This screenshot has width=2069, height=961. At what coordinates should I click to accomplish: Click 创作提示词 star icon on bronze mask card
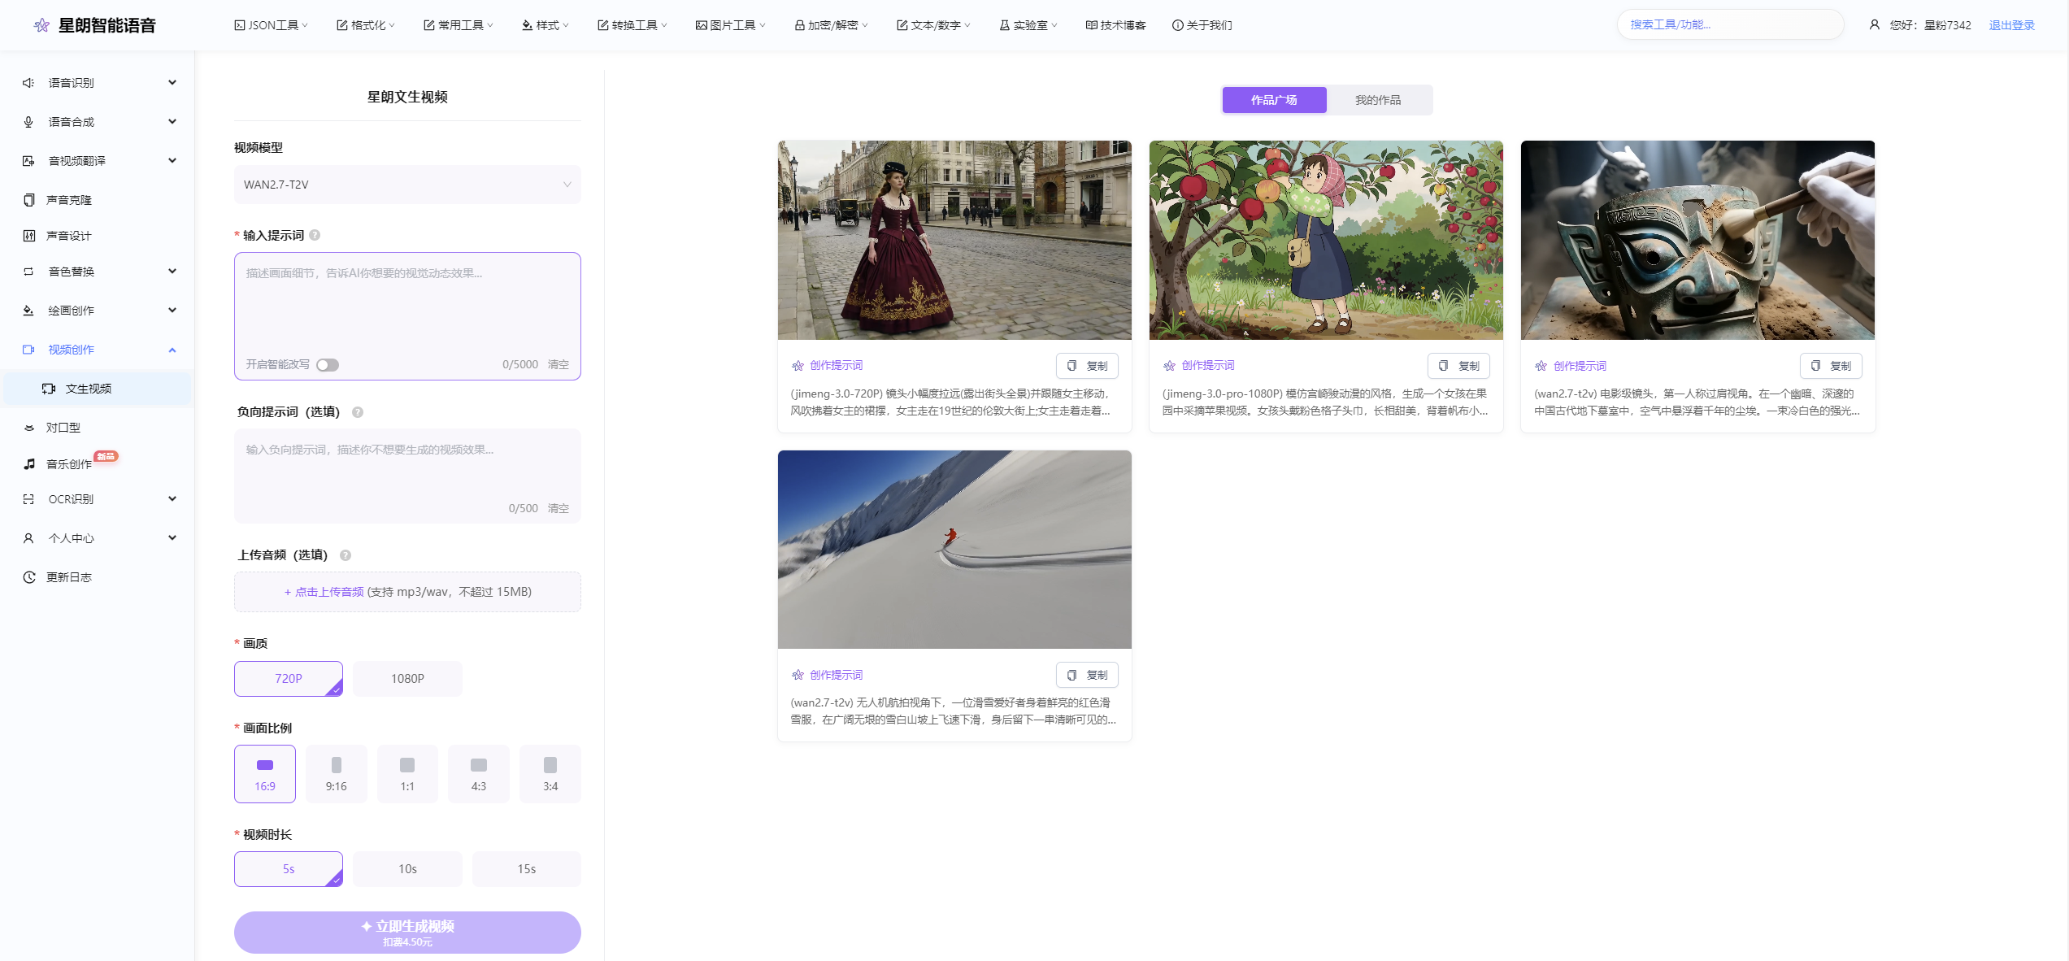coord(1541,366)
